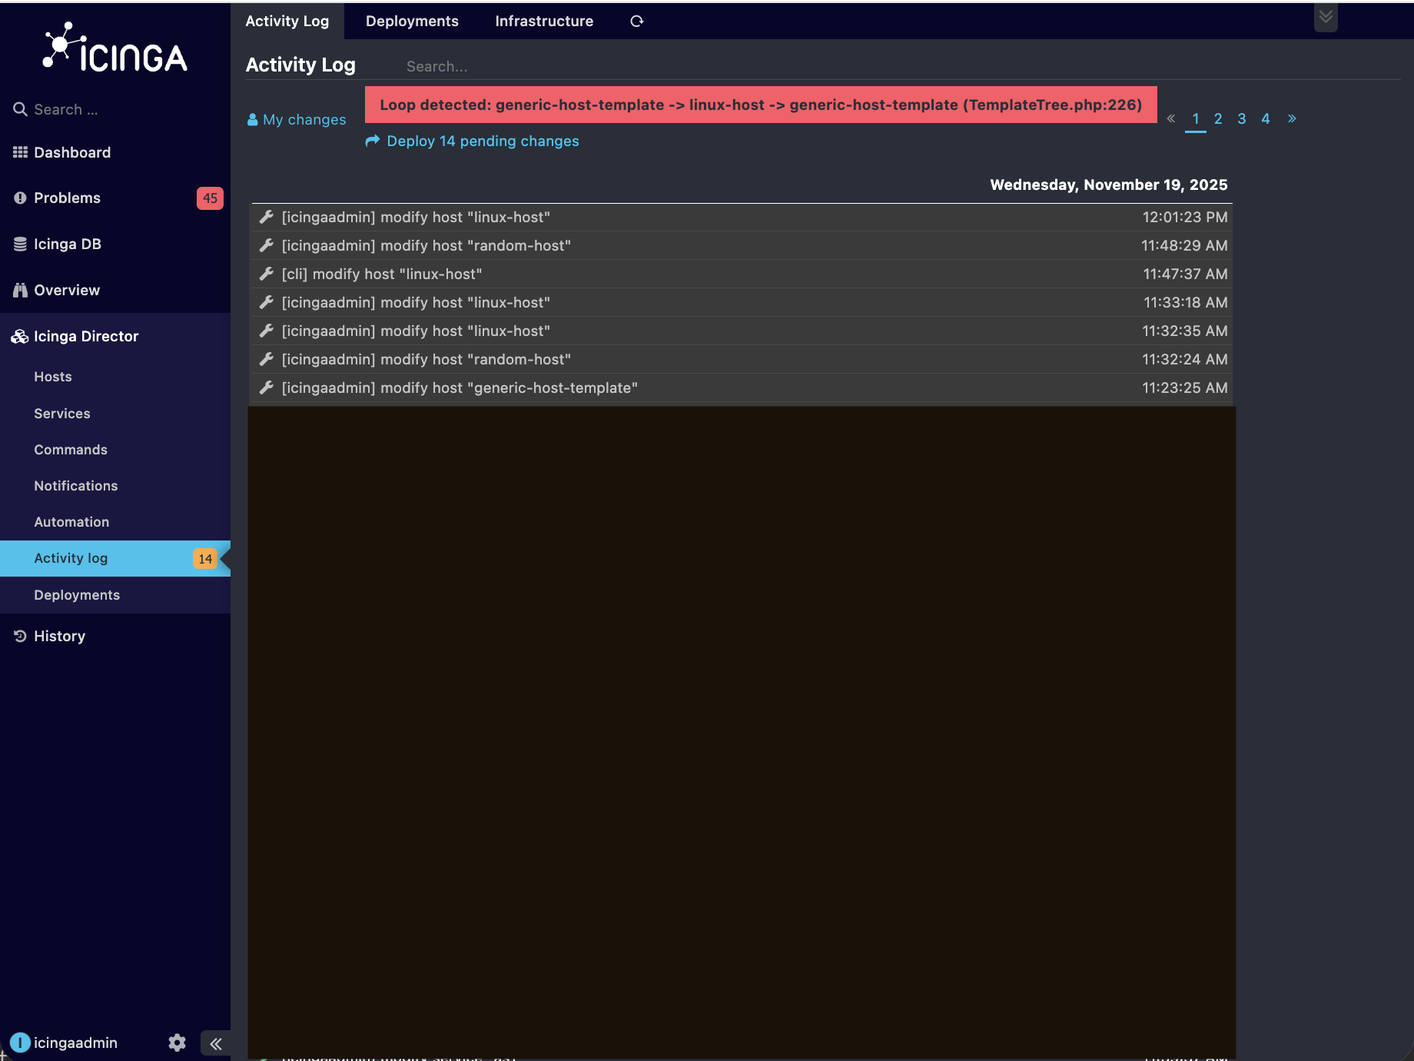Click the Activity Log search field
1414x1061 pixels.
coord(538,67)
